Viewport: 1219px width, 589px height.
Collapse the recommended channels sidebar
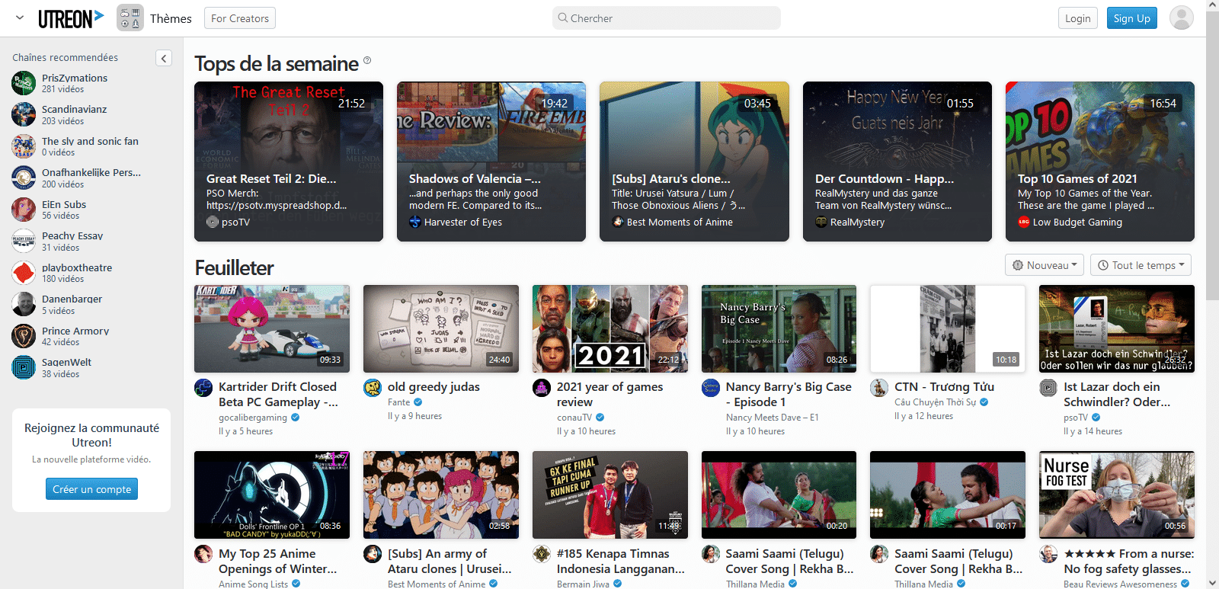[164, 58]
